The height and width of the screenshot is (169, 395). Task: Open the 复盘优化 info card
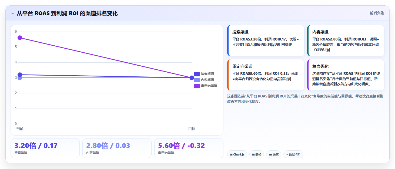346,75
